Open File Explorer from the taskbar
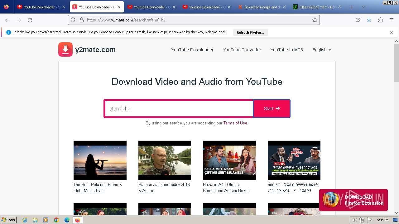The width and height of the screenshot is (399, 224). pos(35,220)
